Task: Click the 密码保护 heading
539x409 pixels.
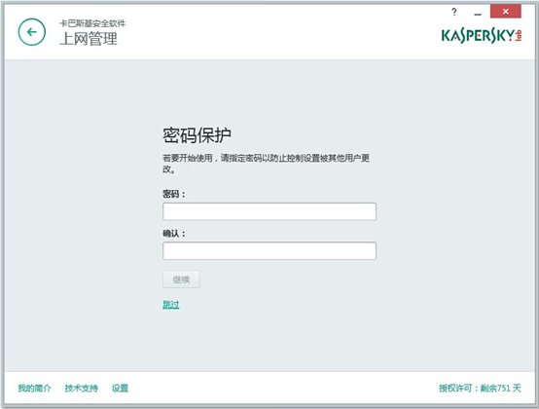Action: 197,135
